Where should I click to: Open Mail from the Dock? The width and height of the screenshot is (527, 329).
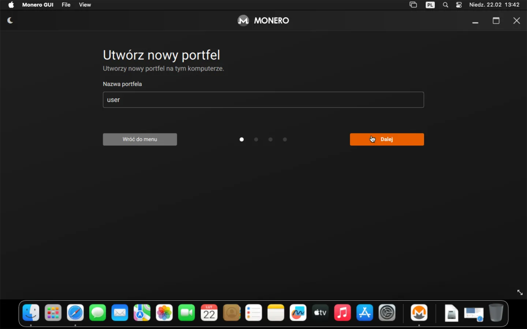(120, 313)
